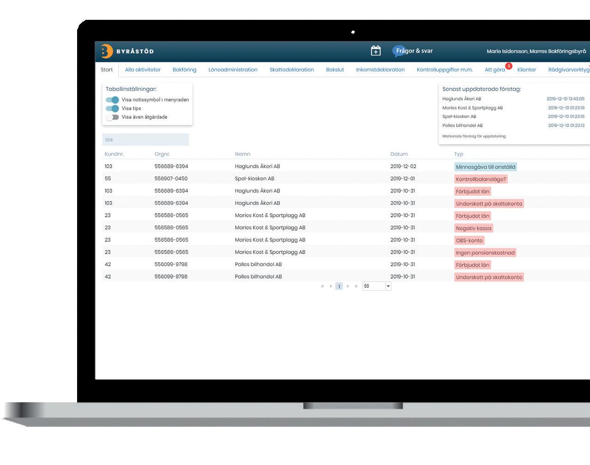Open the Minnesgåva till anställd tag
The height and width of the screenshot is (465, 590).
485,167
